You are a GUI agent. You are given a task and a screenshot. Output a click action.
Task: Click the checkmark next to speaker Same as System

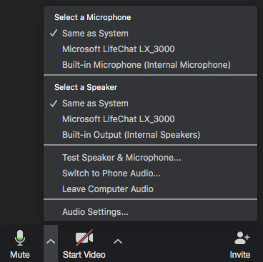pos(54,103)
